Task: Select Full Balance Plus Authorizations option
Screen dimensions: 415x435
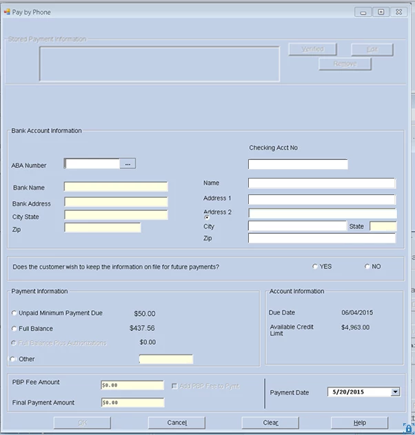Action: tap(14, 343)
